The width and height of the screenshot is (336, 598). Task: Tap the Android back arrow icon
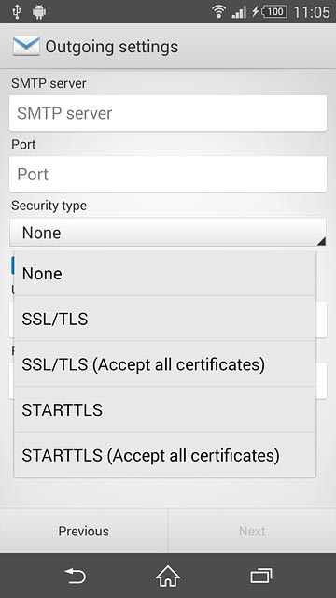click(x=75, y=576)
